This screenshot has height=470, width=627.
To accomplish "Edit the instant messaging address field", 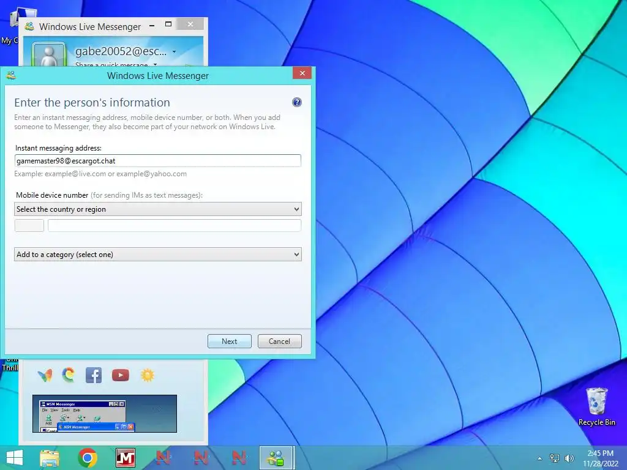I will click(157, 161).
